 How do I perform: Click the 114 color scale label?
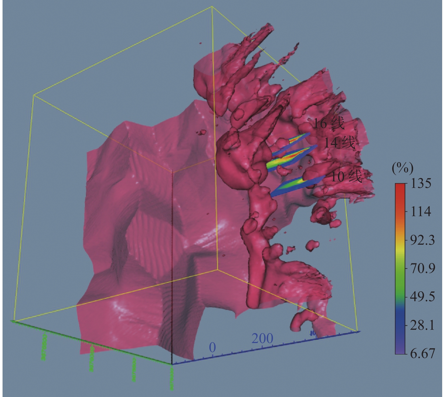coord(421,211)
